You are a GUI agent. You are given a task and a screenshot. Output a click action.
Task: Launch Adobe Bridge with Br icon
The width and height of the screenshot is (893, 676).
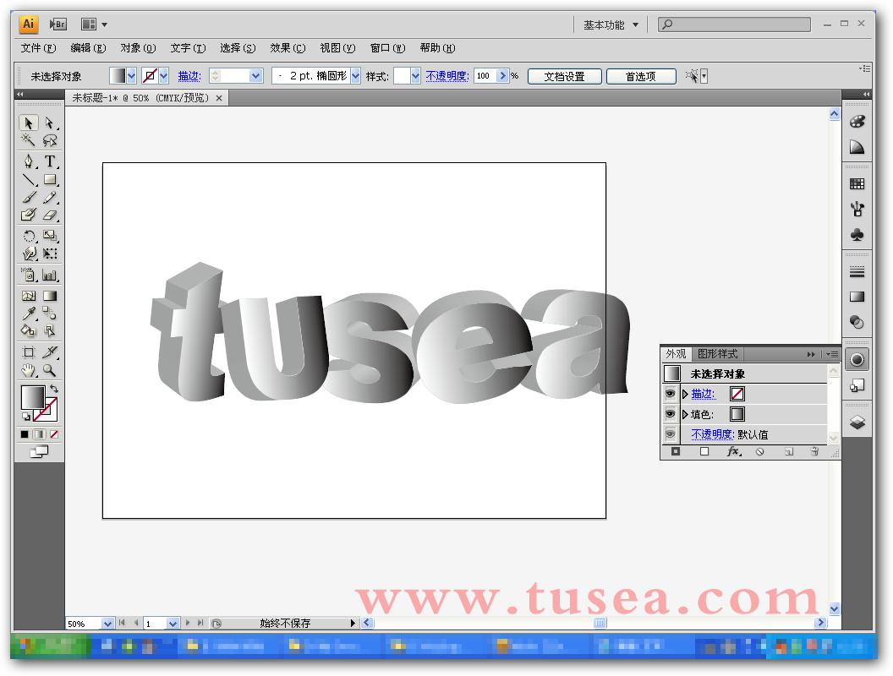coord(58,24)
